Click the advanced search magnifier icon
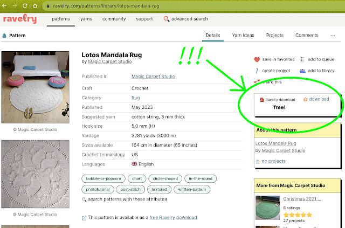 click(167, 19)
